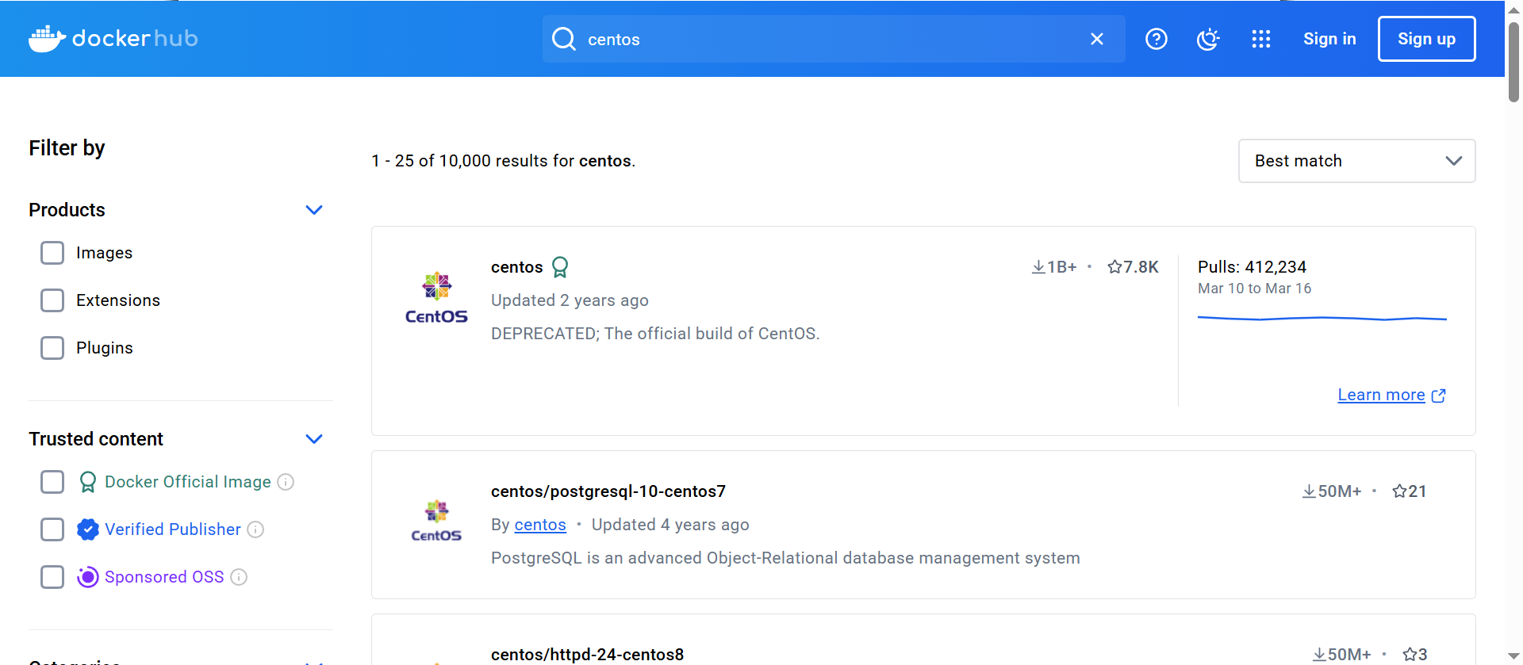Enable the Images filter checkbox
This screenshot has height=665, width=1523.
(52, 253)
